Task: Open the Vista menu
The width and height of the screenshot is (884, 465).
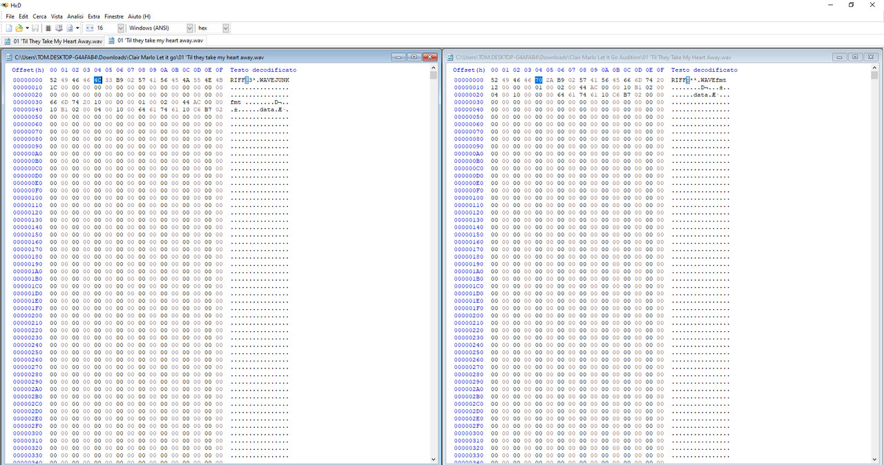Action: tap(57, 16)
